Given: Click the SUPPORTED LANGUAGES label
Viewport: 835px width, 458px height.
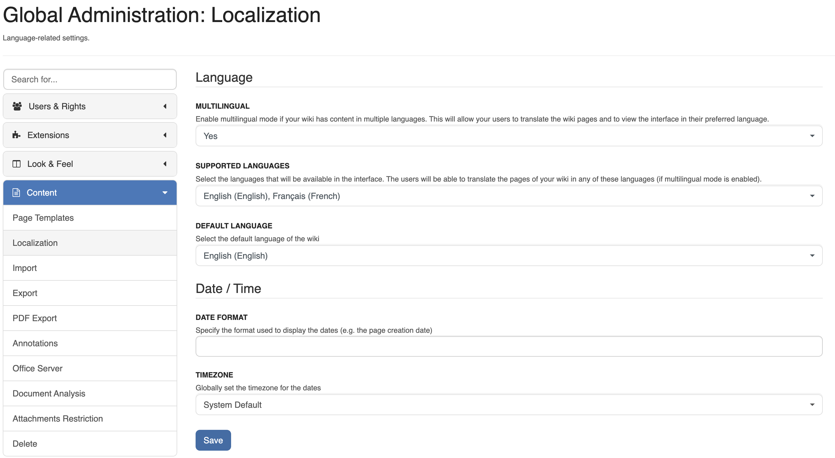Looking at the screenshot, I should point(242,166).
